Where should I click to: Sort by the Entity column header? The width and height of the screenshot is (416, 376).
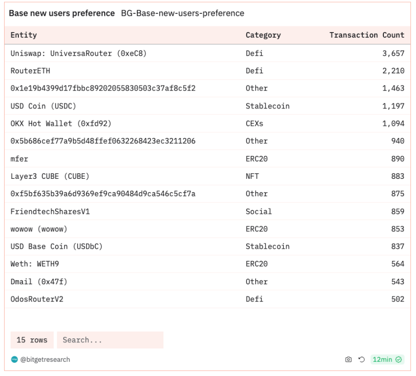pyautogui.click(x=23, y=35)
